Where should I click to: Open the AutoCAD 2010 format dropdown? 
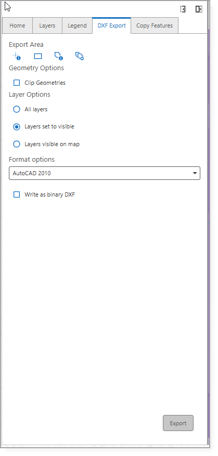pos(105,173)
